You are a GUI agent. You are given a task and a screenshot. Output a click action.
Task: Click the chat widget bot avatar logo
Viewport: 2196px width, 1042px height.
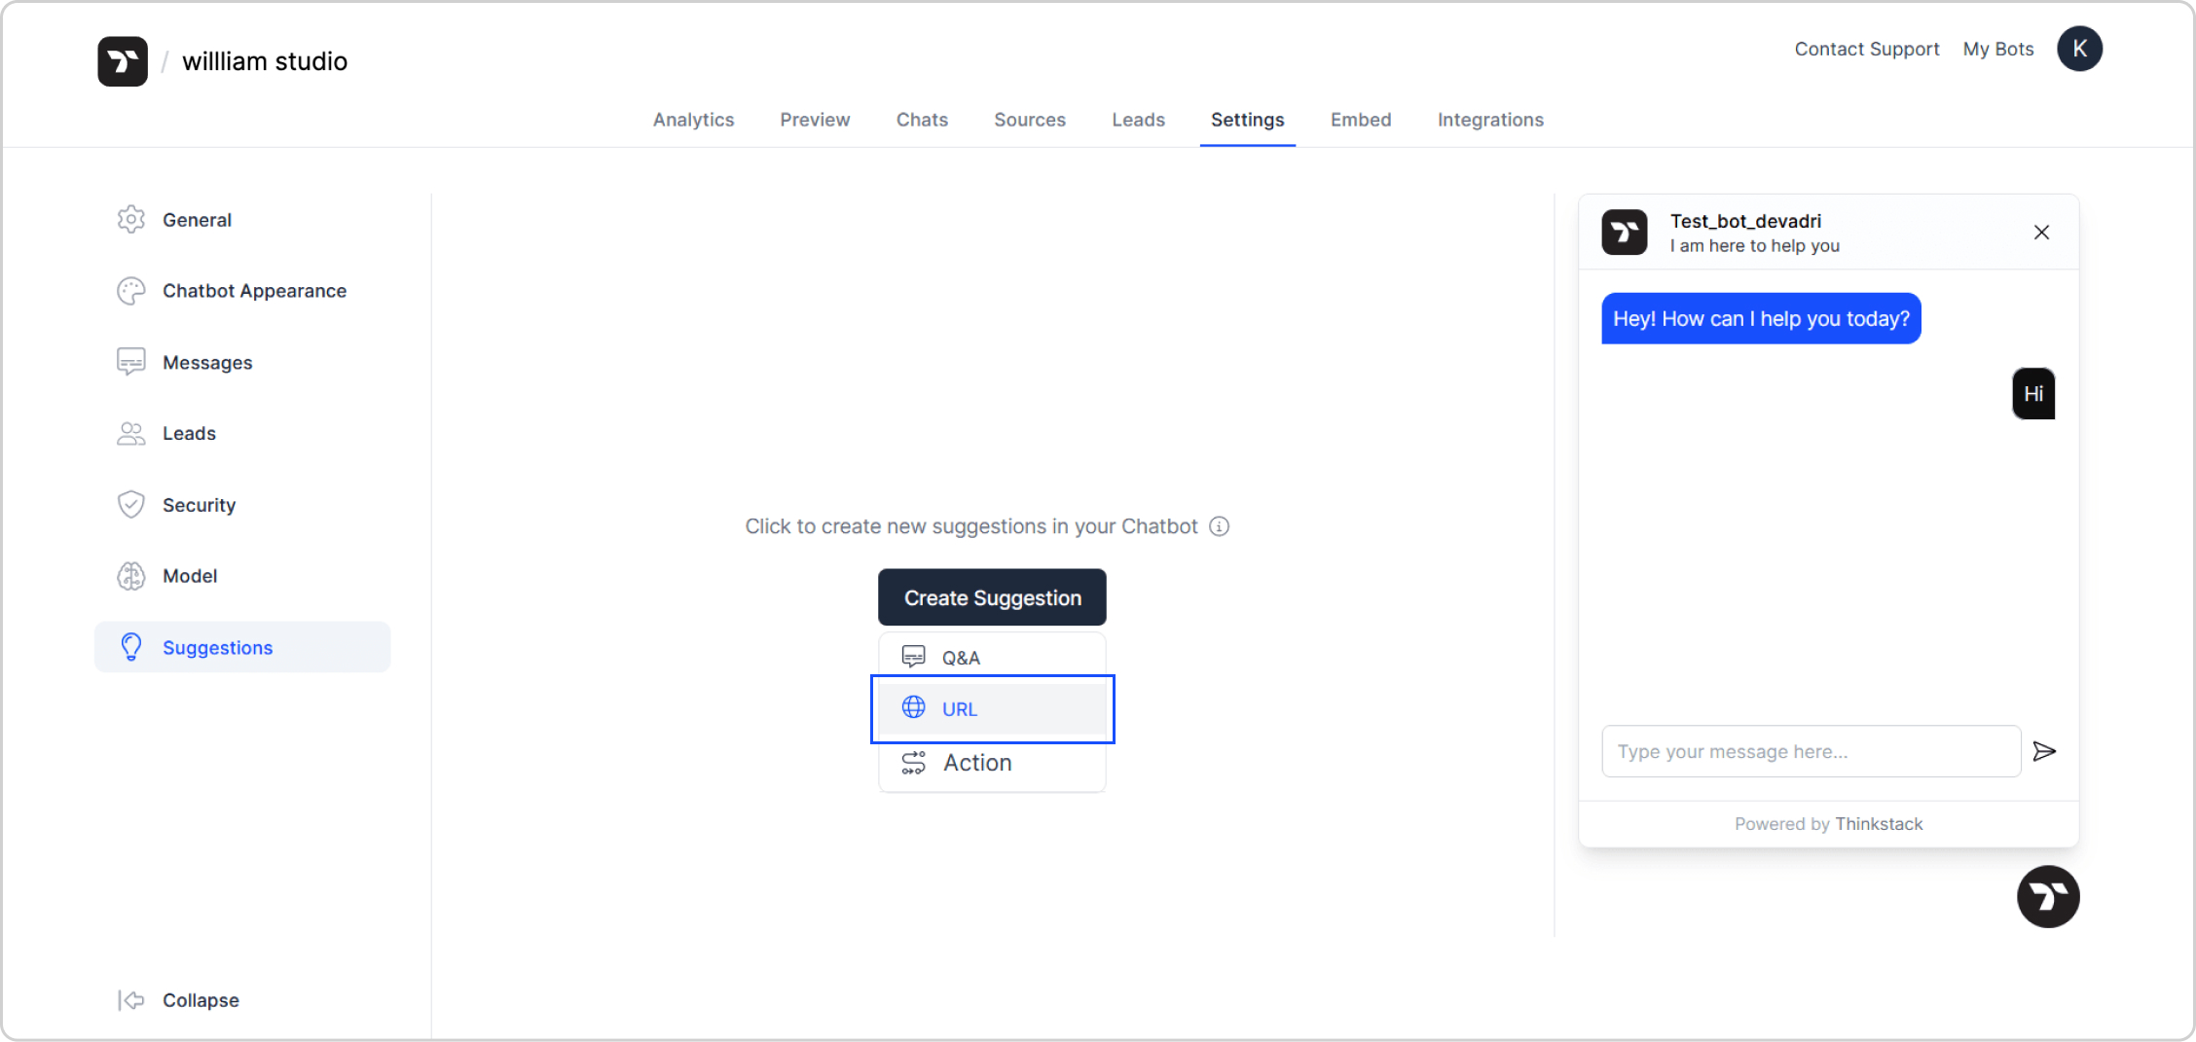(x=1625, y=233)
